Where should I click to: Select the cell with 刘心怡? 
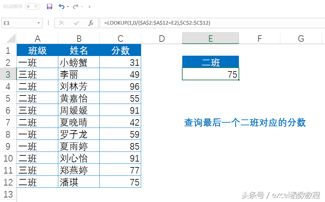[79, 158]
